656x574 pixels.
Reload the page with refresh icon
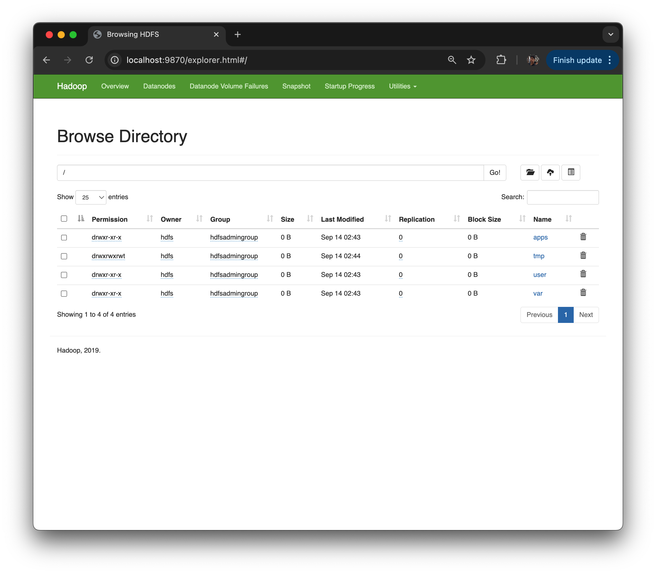(x=89, y=60)
